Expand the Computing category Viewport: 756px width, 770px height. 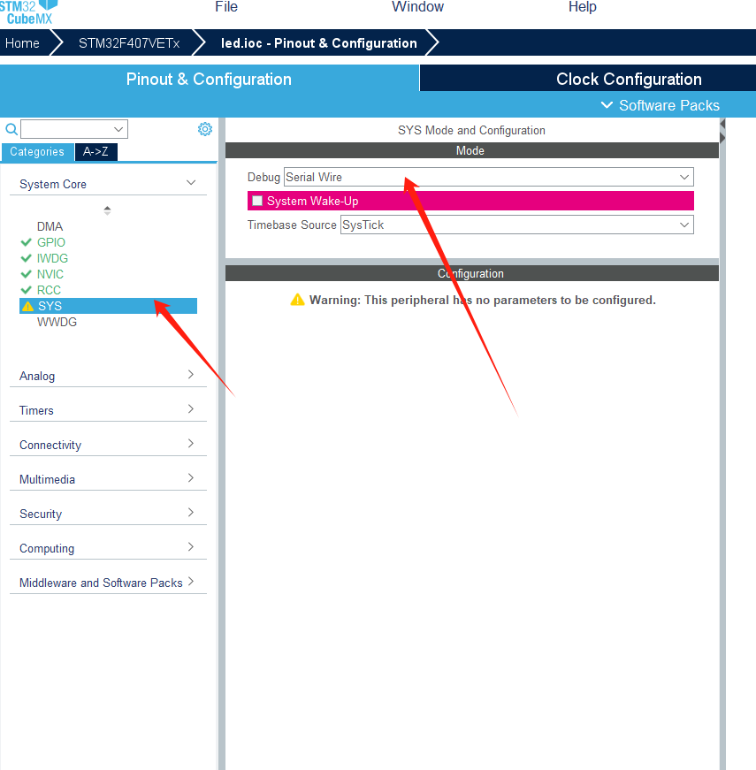point(108,548)
